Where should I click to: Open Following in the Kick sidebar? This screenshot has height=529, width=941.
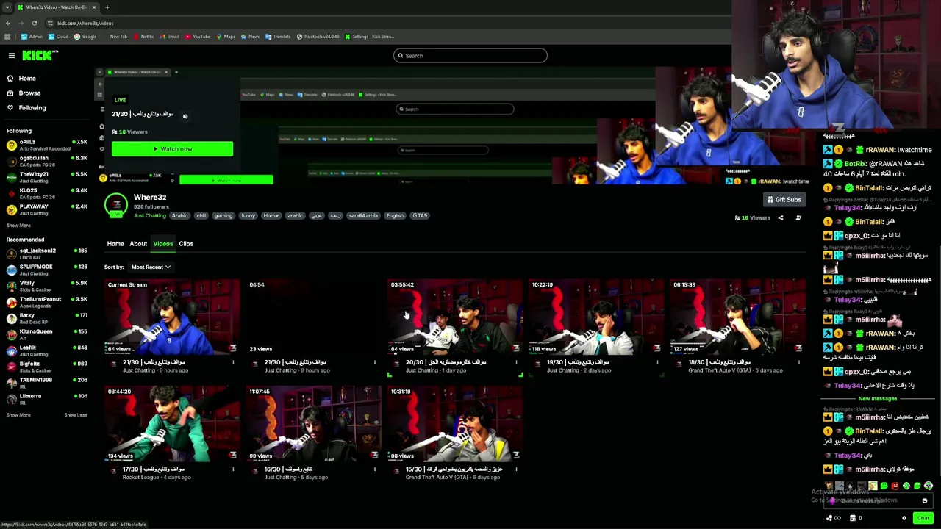[32, 108]
